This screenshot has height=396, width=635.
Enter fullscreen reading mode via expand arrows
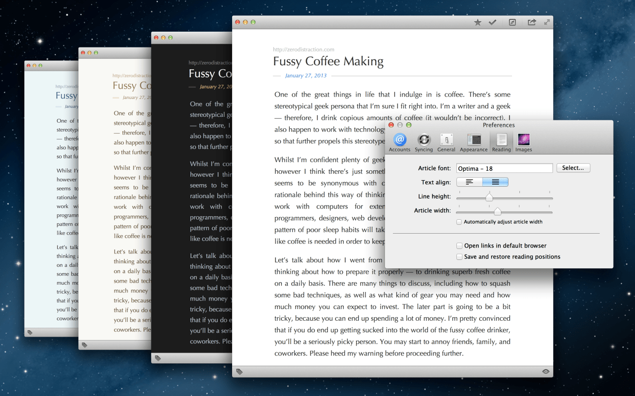tap(546, 22)
